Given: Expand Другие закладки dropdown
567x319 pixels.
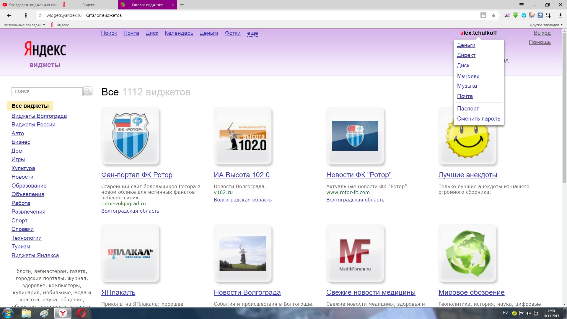Looking at the screenshot, I should pos(546,25).
